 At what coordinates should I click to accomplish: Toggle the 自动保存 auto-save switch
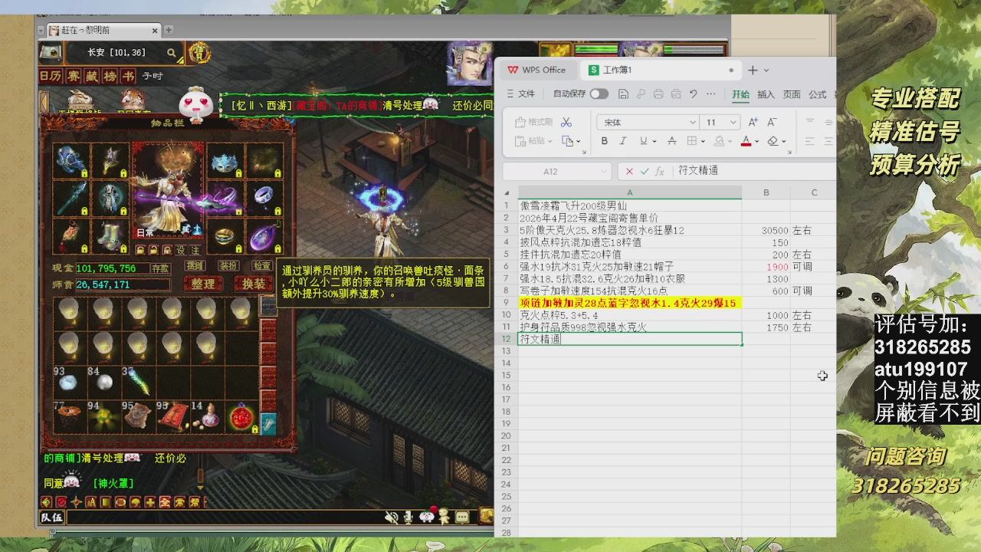point(599,94)
